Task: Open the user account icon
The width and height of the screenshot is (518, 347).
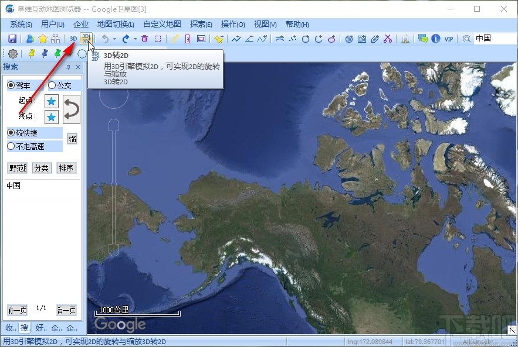Action: pos(30,39)
